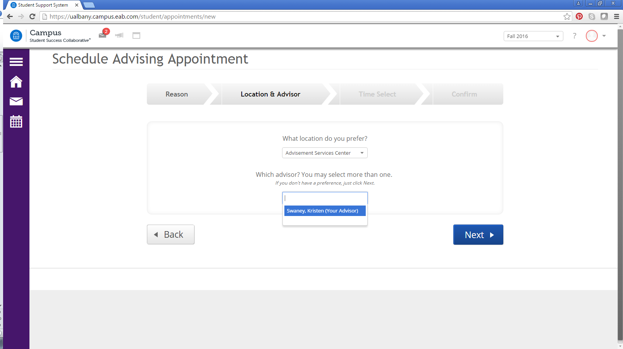Go to the Time Select step
Image resolution: width=623 pixels, height=349 pixels.
377,94
